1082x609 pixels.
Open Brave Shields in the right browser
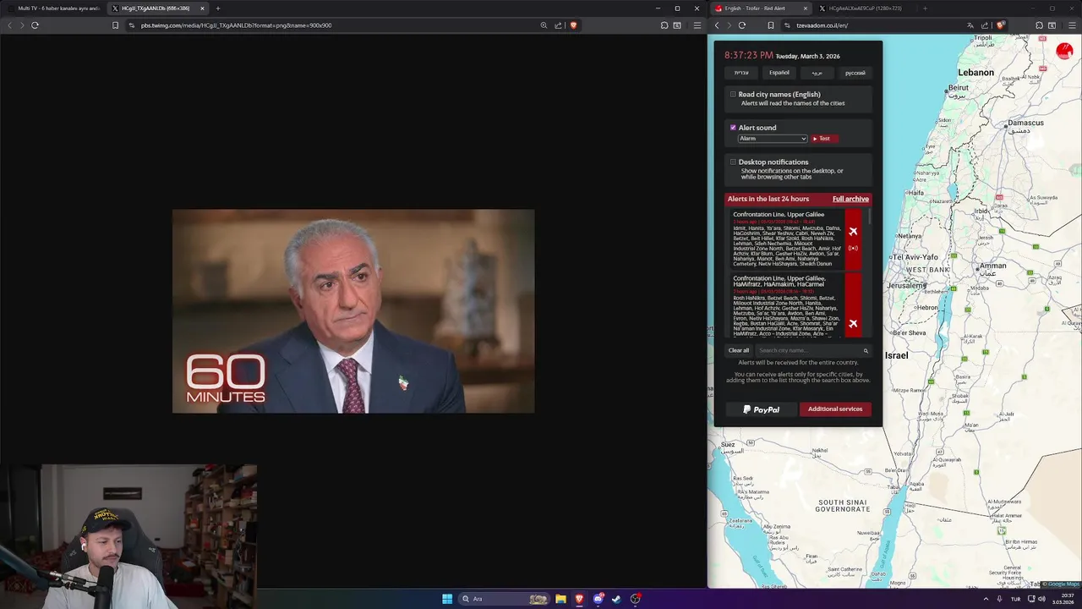point(1000,25)
